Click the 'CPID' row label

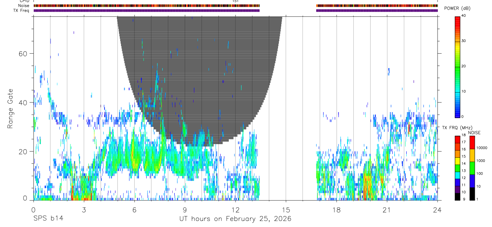point(24,1)
